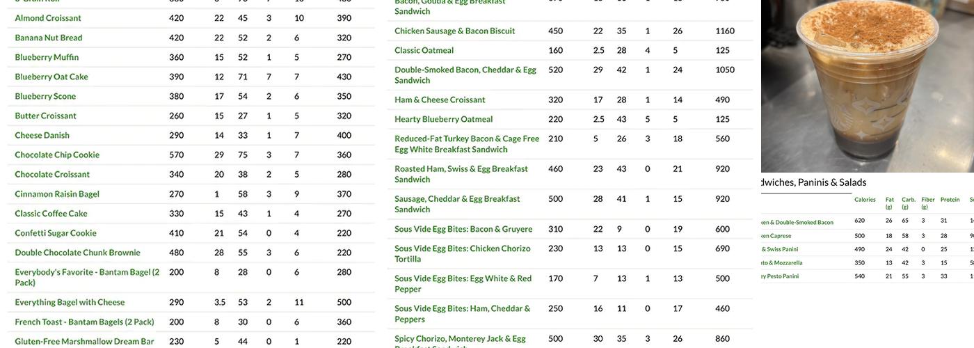
Task: Open the Cinnamon Raisin Bagel link
Action: pyautogui.click(x=57, y=193)
